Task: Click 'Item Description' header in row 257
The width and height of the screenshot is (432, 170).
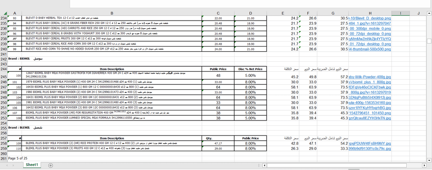Action: (111, 138)
